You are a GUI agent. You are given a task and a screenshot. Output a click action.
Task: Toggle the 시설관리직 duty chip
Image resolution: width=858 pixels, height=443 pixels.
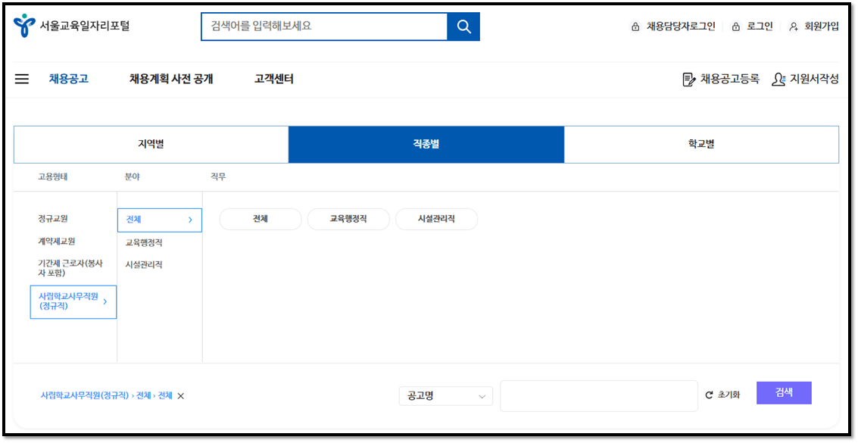click(436, 219)
